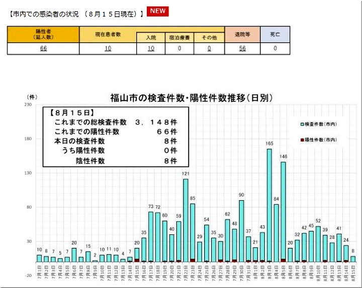Open the 56 link under 退院等
The width and height of the screenshot is (362, 288).
click(242, 49)
